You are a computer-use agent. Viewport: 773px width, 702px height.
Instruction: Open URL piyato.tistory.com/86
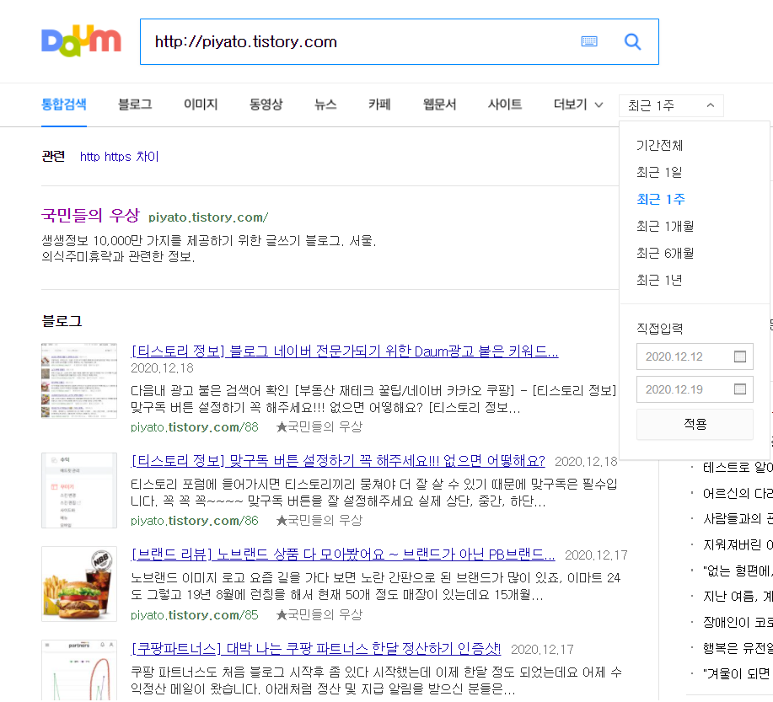point(194,521)
